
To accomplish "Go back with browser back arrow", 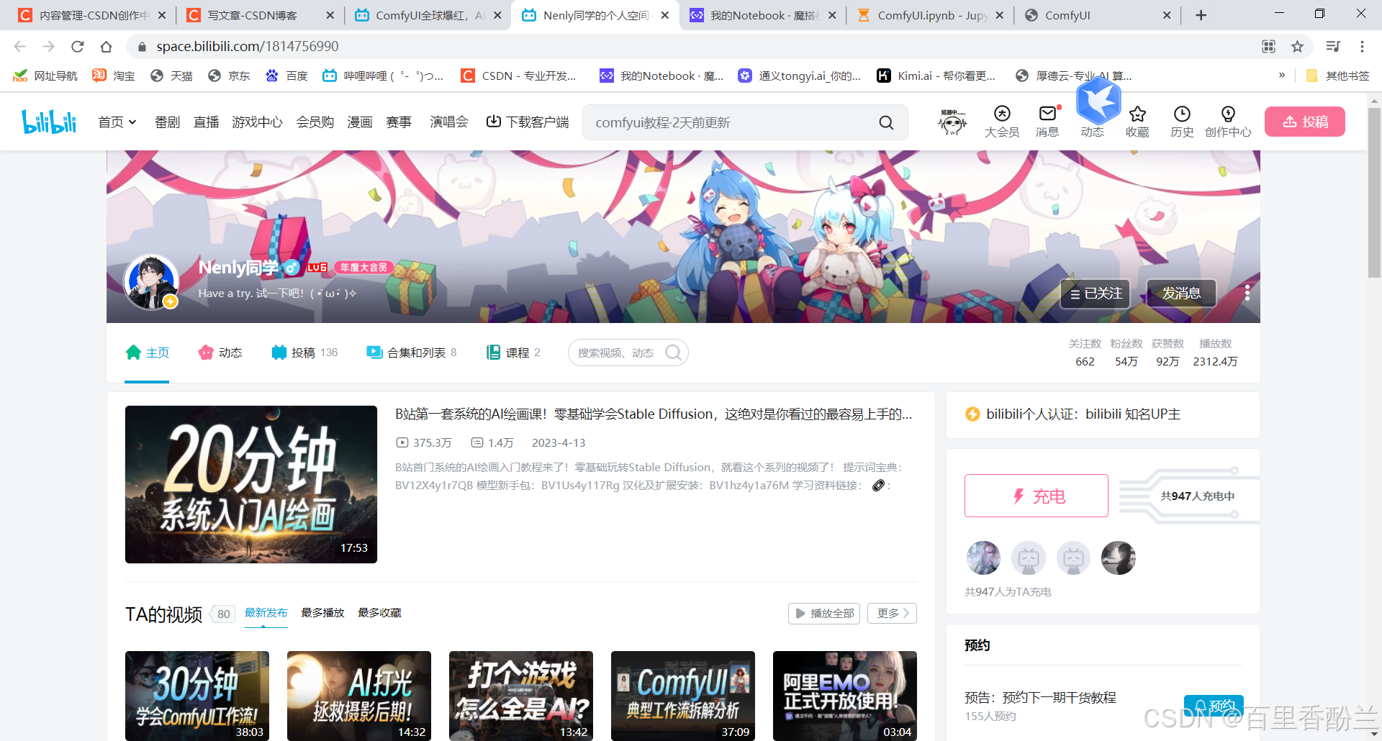I will point(19,47).
